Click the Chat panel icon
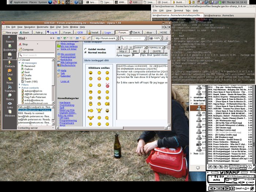The height and width of the screenshot is (192, 256). tap(10, 72)
